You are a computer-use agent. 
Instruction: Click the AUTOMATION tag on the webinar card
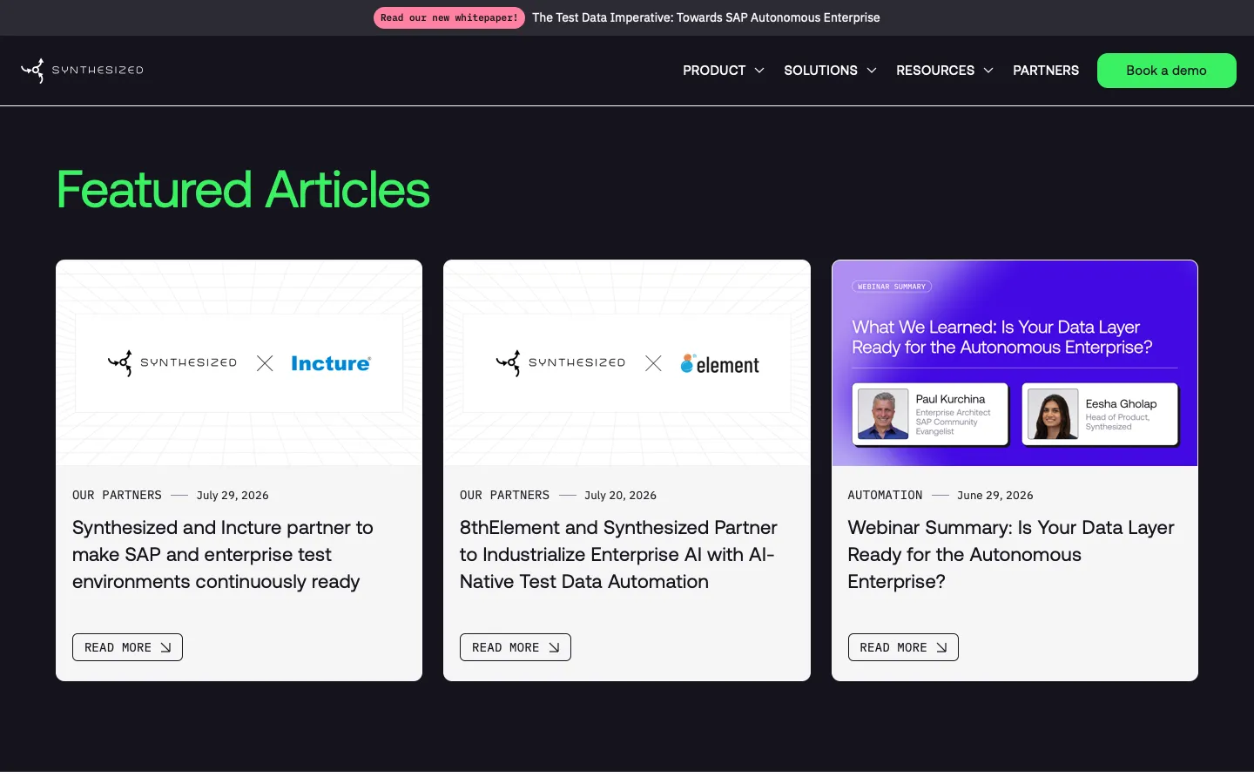pyautogui.click(x=885, y=495)
